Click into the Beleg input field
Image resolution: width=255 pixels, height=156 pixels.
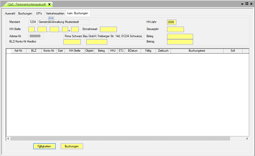tap(180, 36)
